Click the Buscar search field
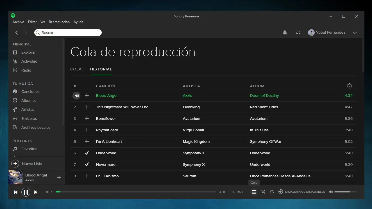372x209 pixels. (67, 32)
